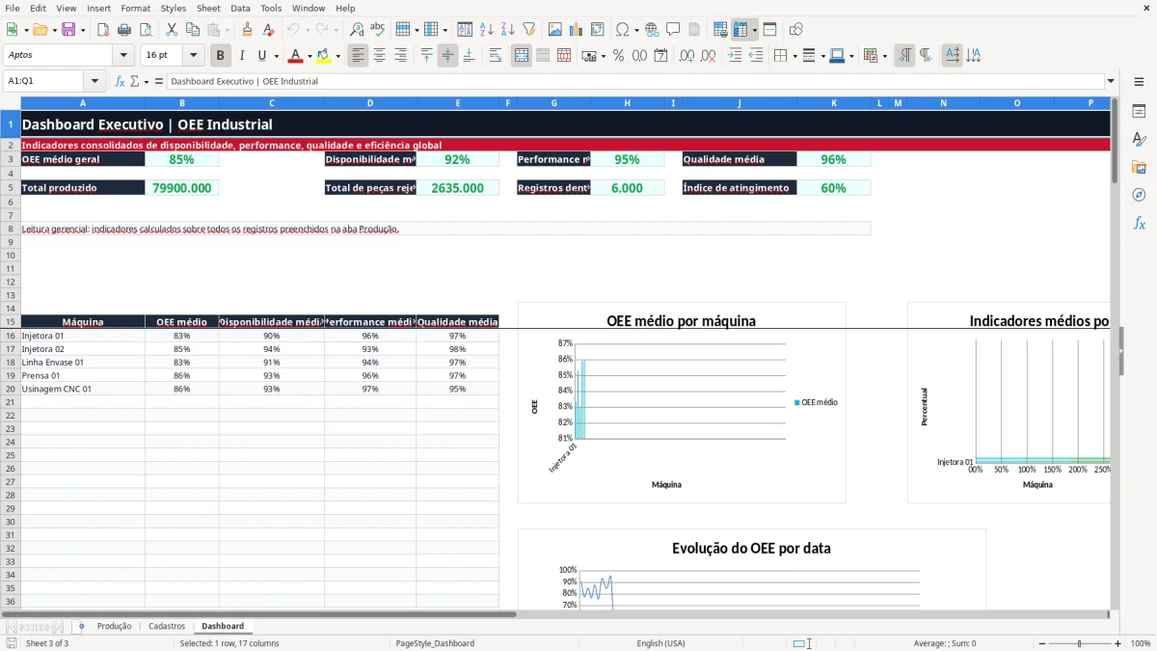
Task: Click the Save document icon
Action: (x=68, y=30)
